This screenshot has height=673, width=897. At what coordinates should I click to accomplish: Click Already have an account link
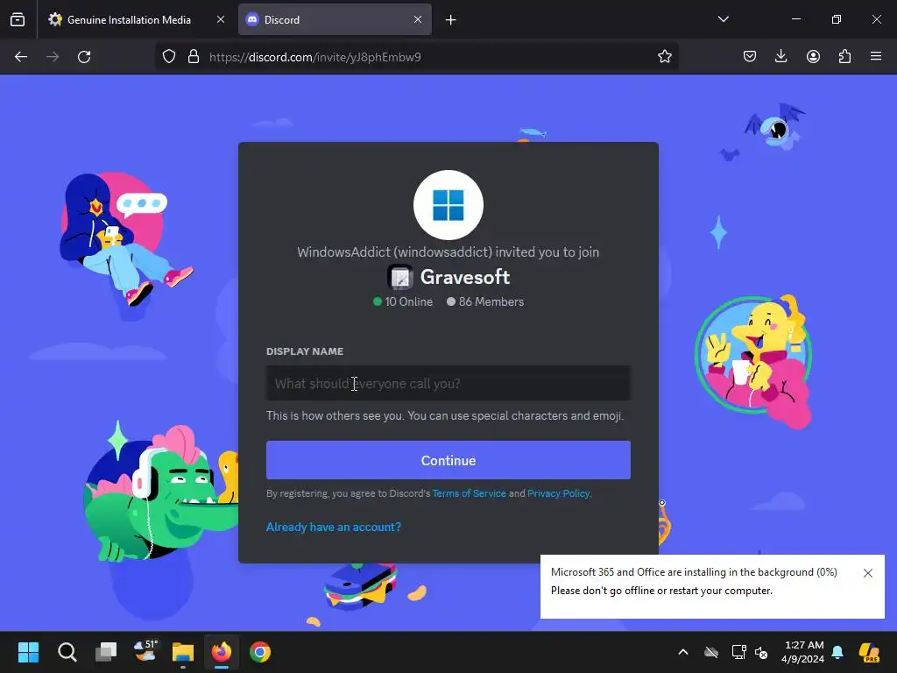[334, 527]
